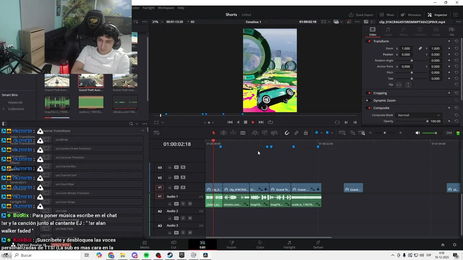The image size is (463, 260).
Task: Open the Timeline 1 name dropdown
Action: point(256,22)
